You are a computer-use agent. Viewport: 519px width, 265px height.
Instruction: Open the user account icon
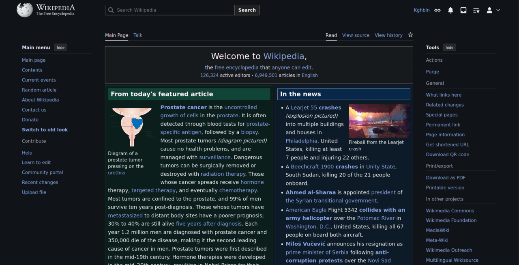(489, 10)
